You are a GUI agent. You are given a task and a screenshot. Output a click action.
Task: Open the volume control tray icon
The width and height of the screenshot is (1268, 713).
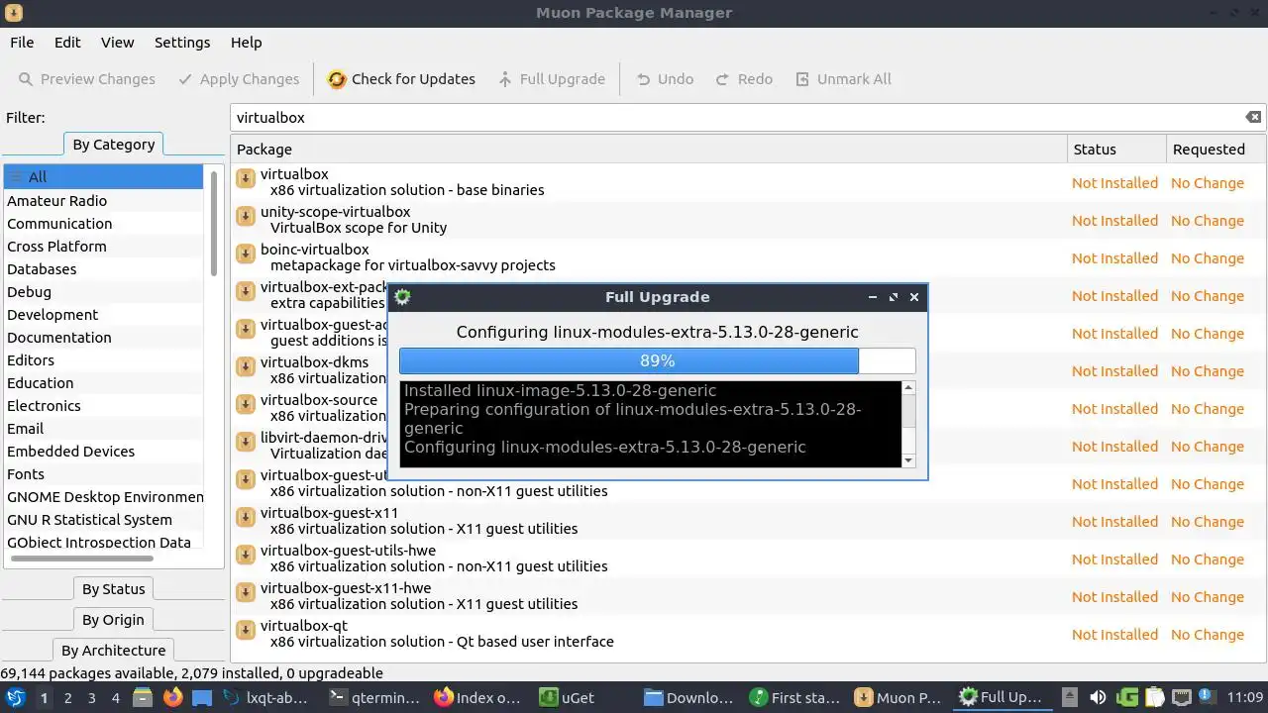pyautogui.click(x=1098, y=698)
